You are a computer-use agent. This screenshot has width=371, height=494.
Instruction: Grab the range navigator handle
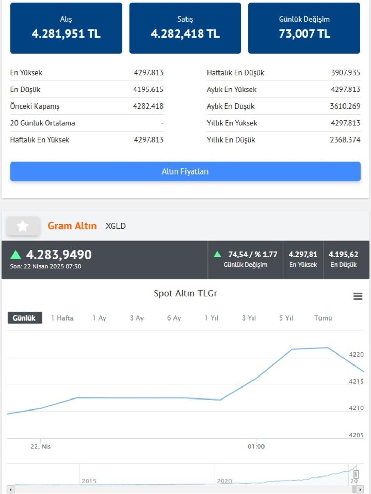click(x=356, y=475)
